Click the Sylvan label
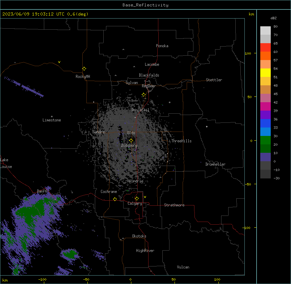This screenshot has height=284, width=291. [132, 83]
